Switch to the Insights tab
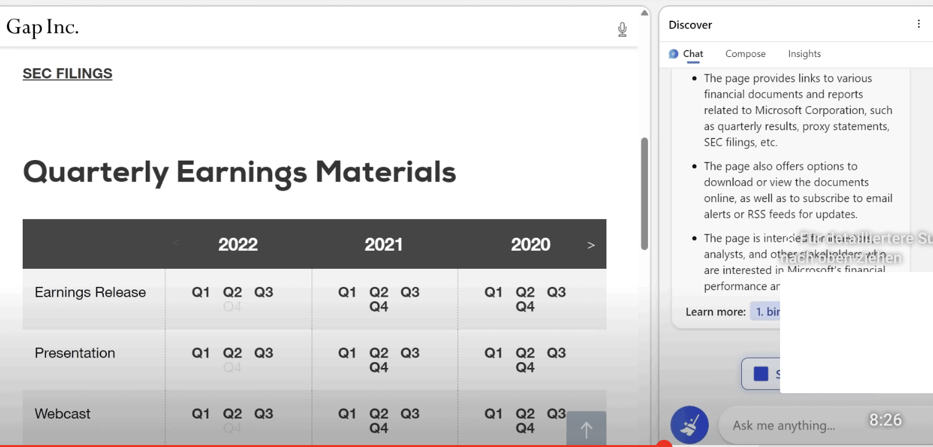The image size is (933, 447). click(804, 54)
